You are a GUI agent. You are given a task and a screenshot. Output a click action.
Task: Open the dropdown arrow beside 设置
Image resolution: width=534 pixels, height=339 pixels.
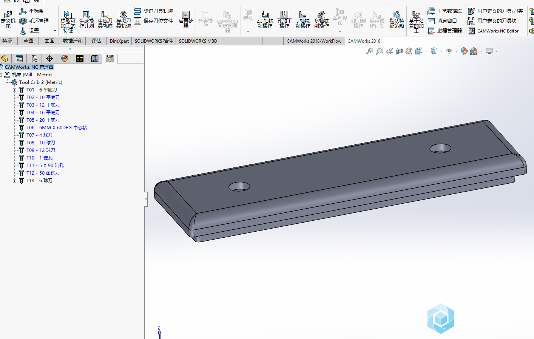click(x=55, y=31)
